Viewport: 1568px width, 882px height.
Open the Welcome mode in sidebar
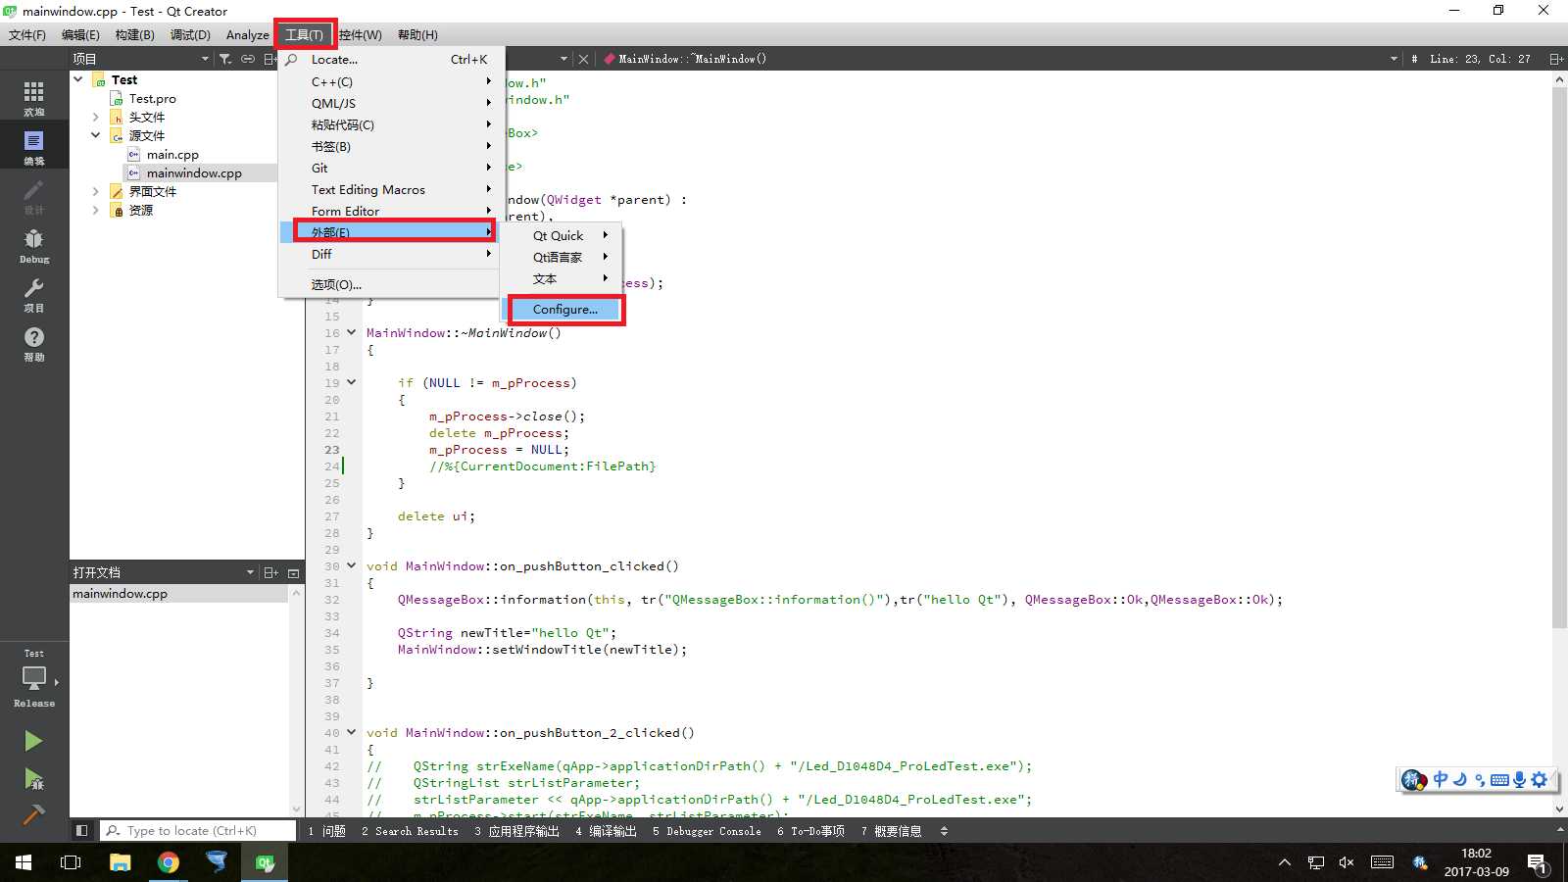pyautogui.click(x=34, y=97)
